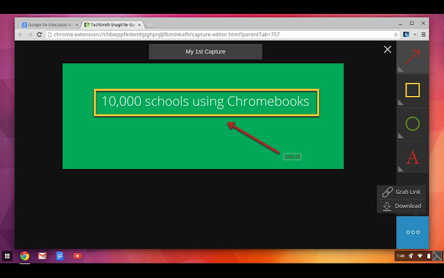Click the Download option
Screen dimensions: 444x278
401,206
